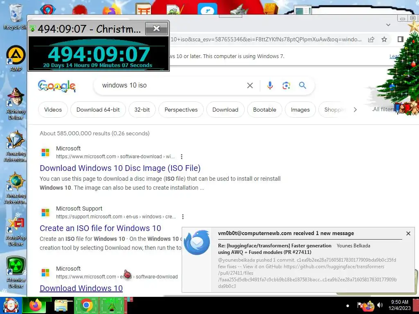Select the Download filter chip
Image resolution: width=419 pixels, height=314 pixels.
[x=225, y=110]
